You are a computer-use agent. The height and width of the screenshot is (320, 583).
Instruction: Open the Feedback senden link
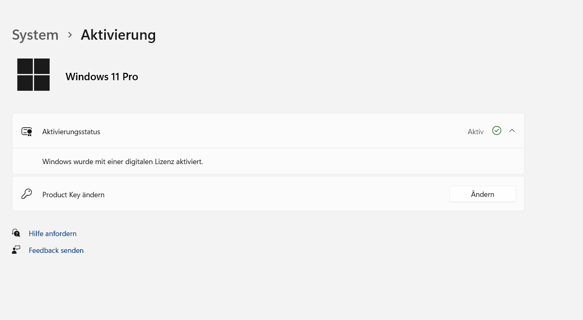point(56,250)
